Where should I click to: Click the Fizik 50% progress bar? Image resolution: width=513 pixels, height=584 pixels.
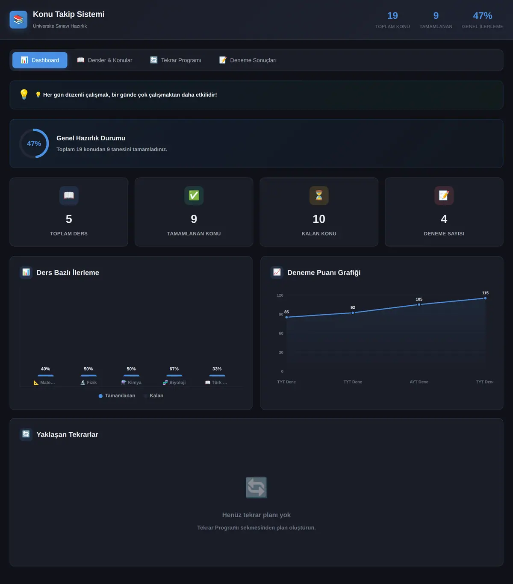click(x=88, y=375)
